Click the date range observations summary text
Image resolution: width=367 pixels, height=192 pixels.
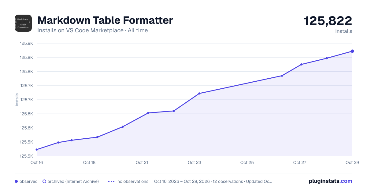point(213,181)
